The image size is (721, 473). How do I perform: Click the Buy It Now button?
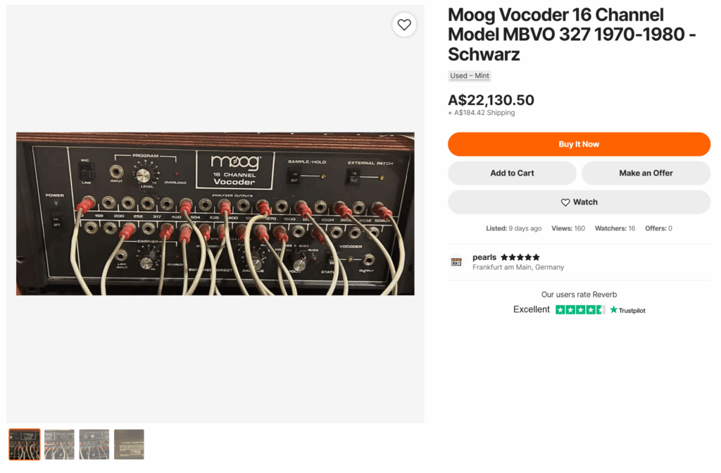click(x=579, y=145)
